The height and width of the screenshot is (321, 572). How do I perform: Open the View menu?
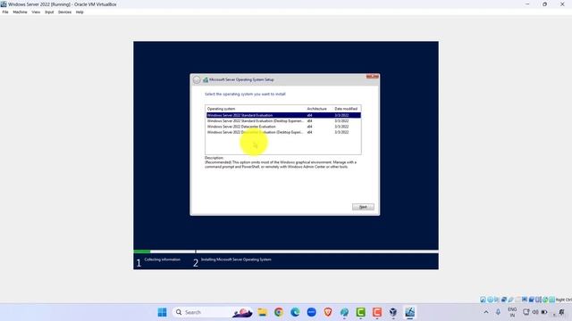(x=36, y=12)
